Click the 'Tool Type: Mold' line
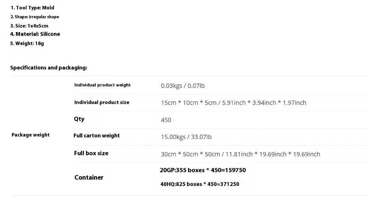Viewport: 368px width, 198px height. click(x=33, y=8)
